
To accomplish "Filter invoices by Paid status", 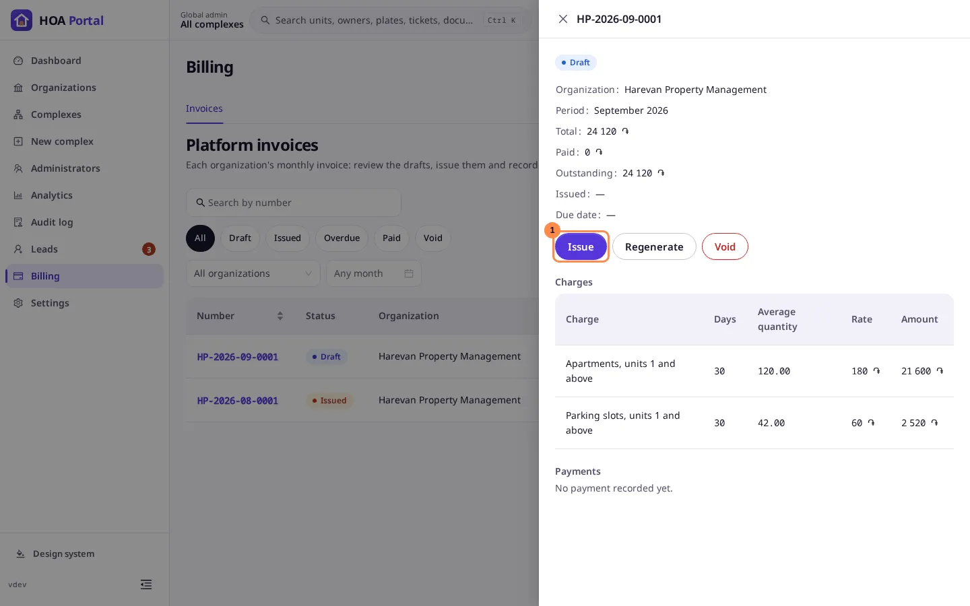I will (x=391, y=238).
